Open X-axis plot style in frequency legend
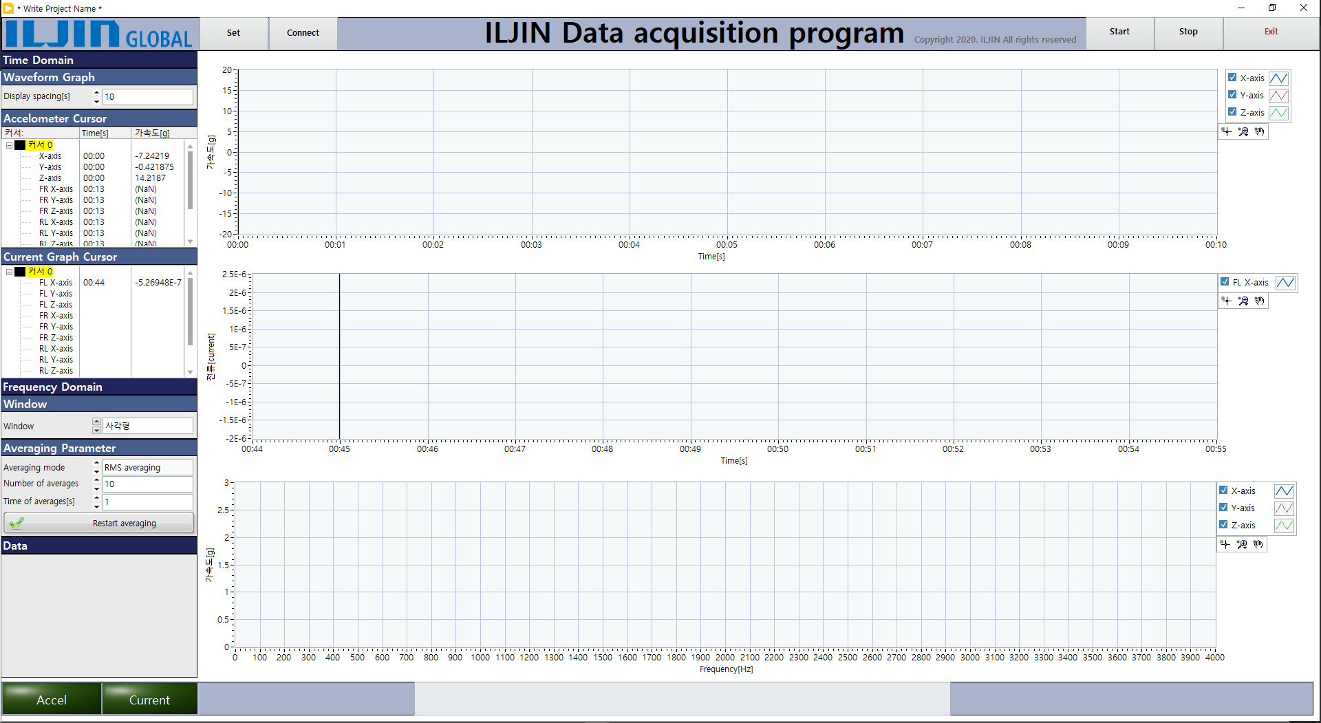1321x723 pixels. point(1284,490)
